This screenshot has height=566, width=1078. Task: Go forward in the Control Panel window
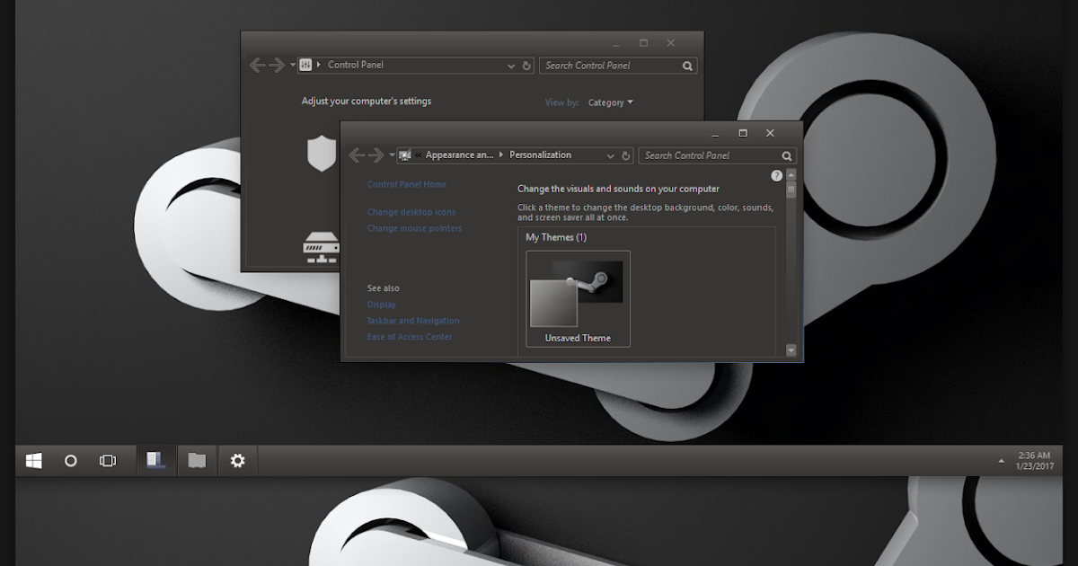click(278, 66)
